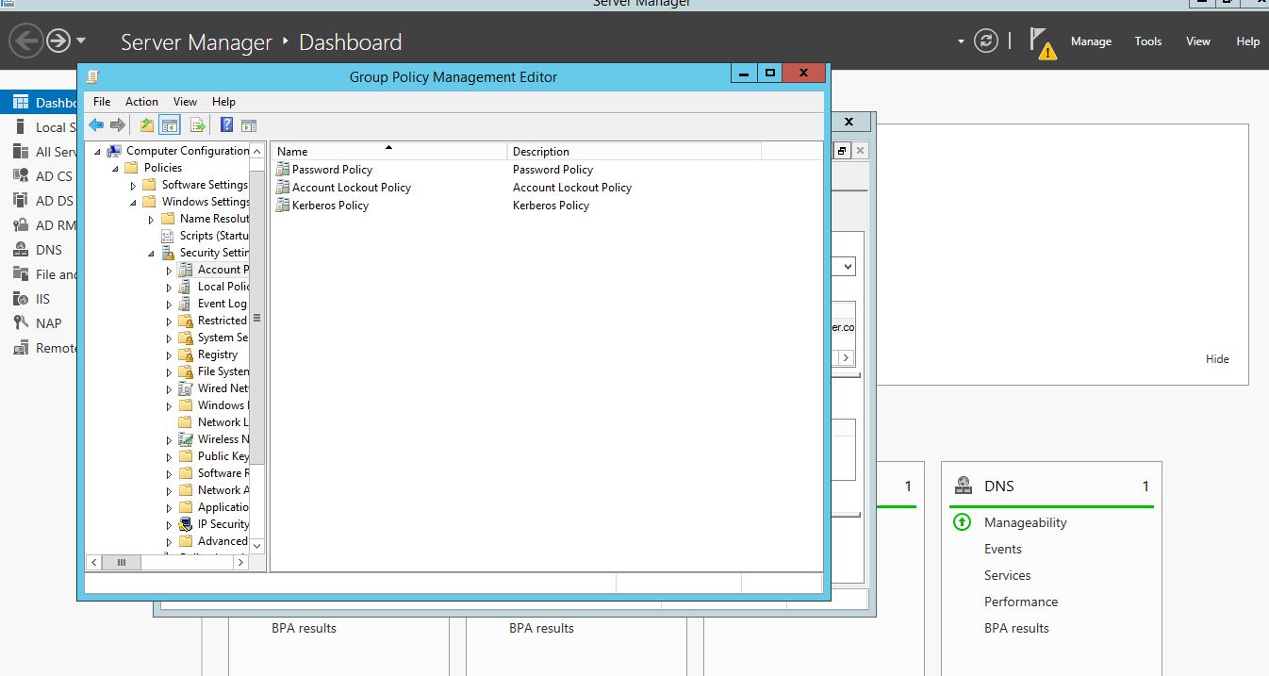1269x676 pixels.
Task: Select the DNS icon in Server Manager sidebar
Action: click(x=20, y=249)
